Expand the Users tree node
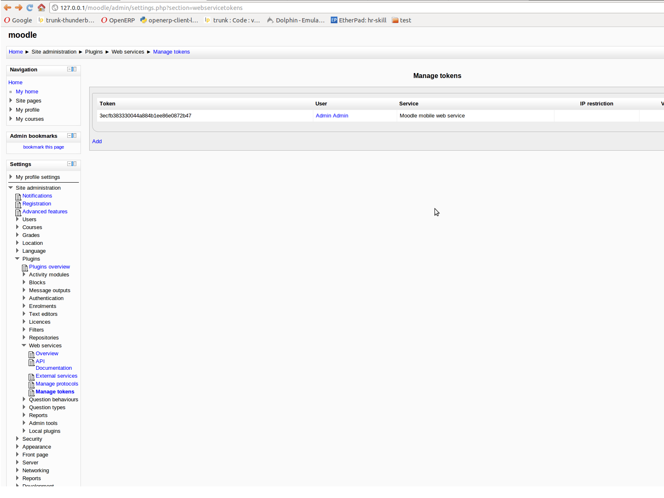 17,219
